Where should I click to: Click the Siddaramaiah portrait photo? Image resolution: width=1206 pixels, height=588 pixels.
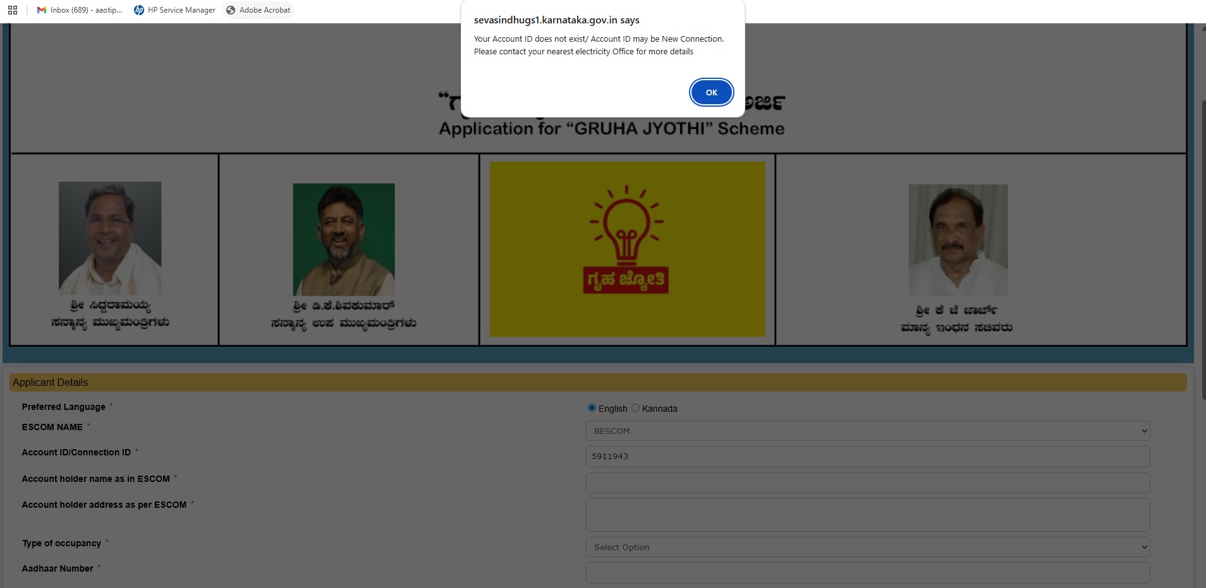(x=110, y=238)
